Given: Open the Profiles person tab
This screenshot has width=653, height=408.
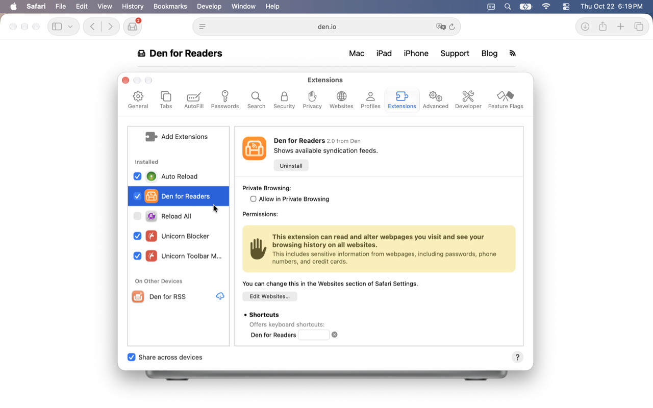Looking at the screenshot, I should (x=370, y=100).
